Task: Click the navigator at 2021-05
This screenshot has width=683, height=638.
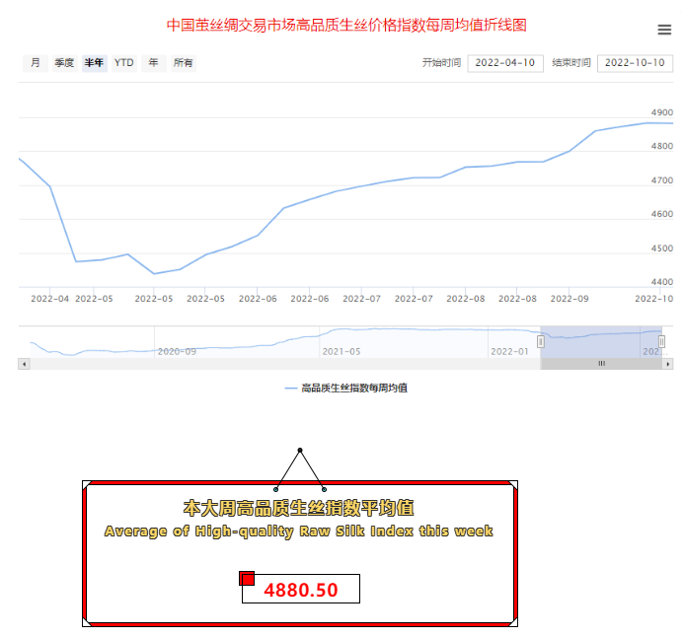Action: click(341, 350)
